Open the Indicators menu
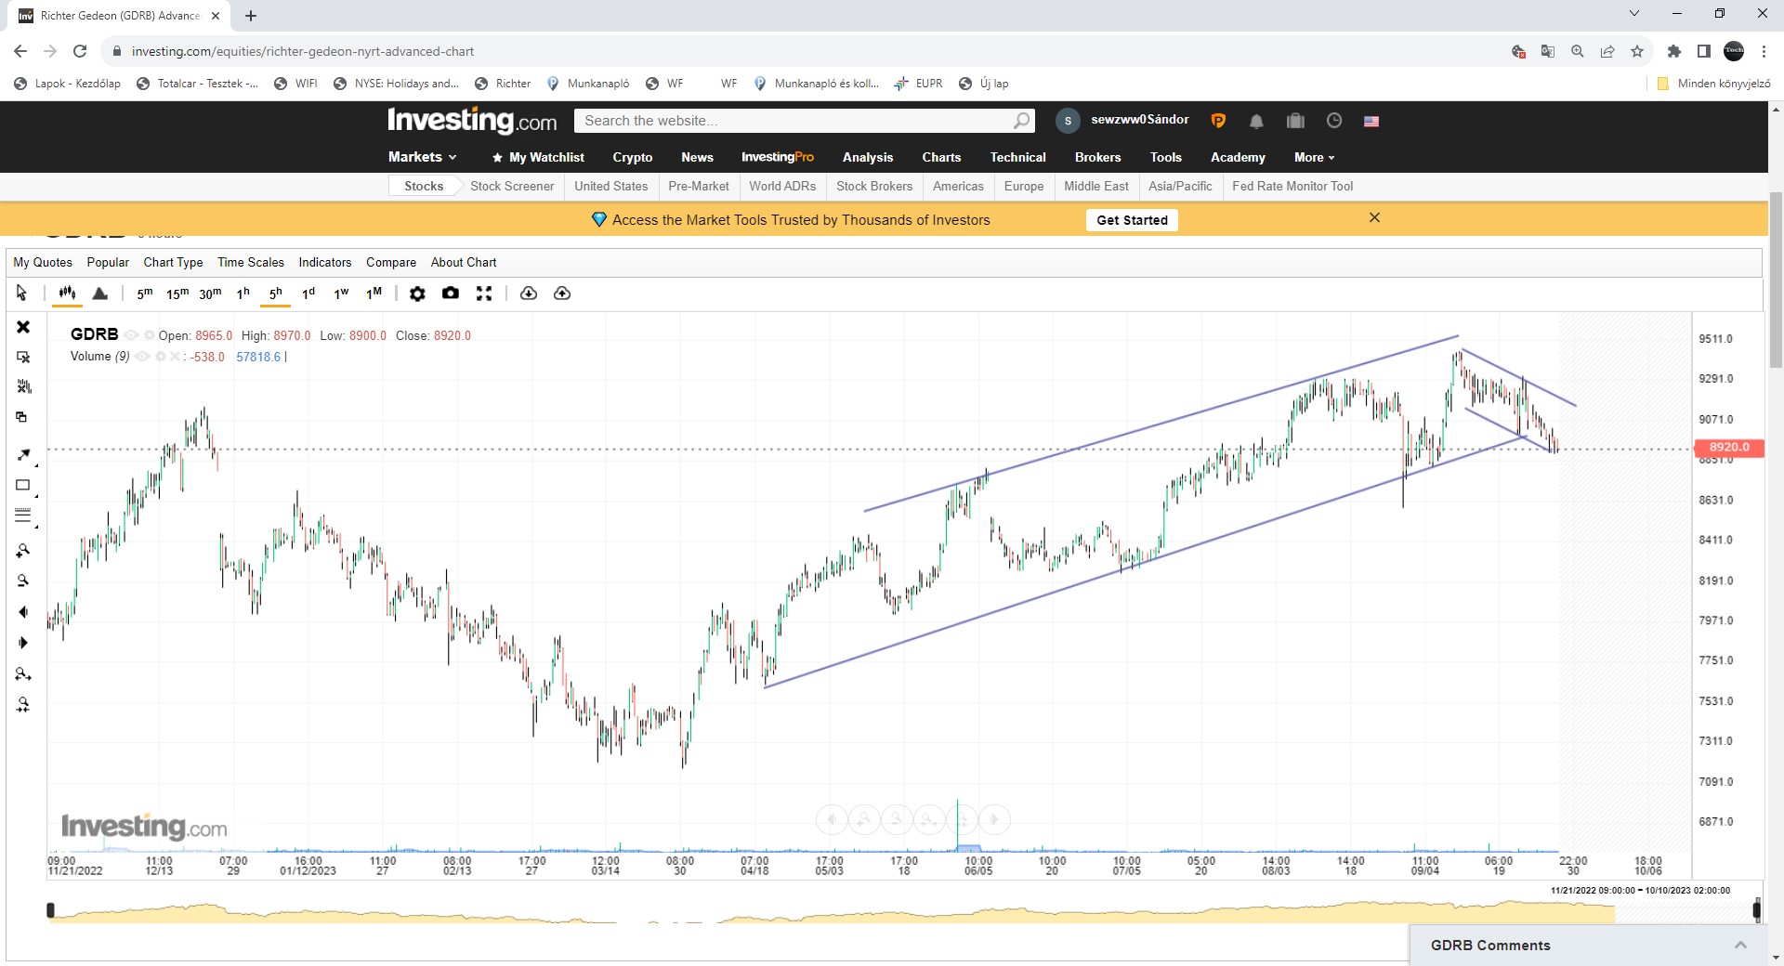 [x=324, y=262]
